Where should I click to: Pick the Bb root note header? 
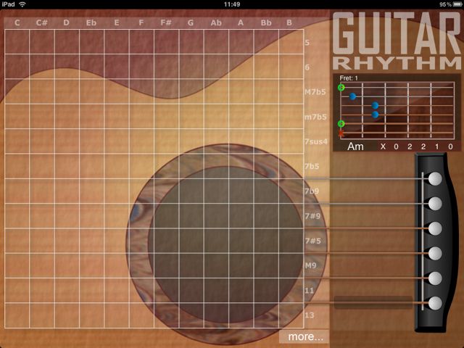coord(266,22)
